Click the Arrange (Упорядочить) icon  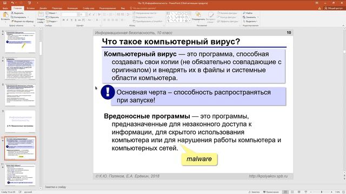click(198, 15)
